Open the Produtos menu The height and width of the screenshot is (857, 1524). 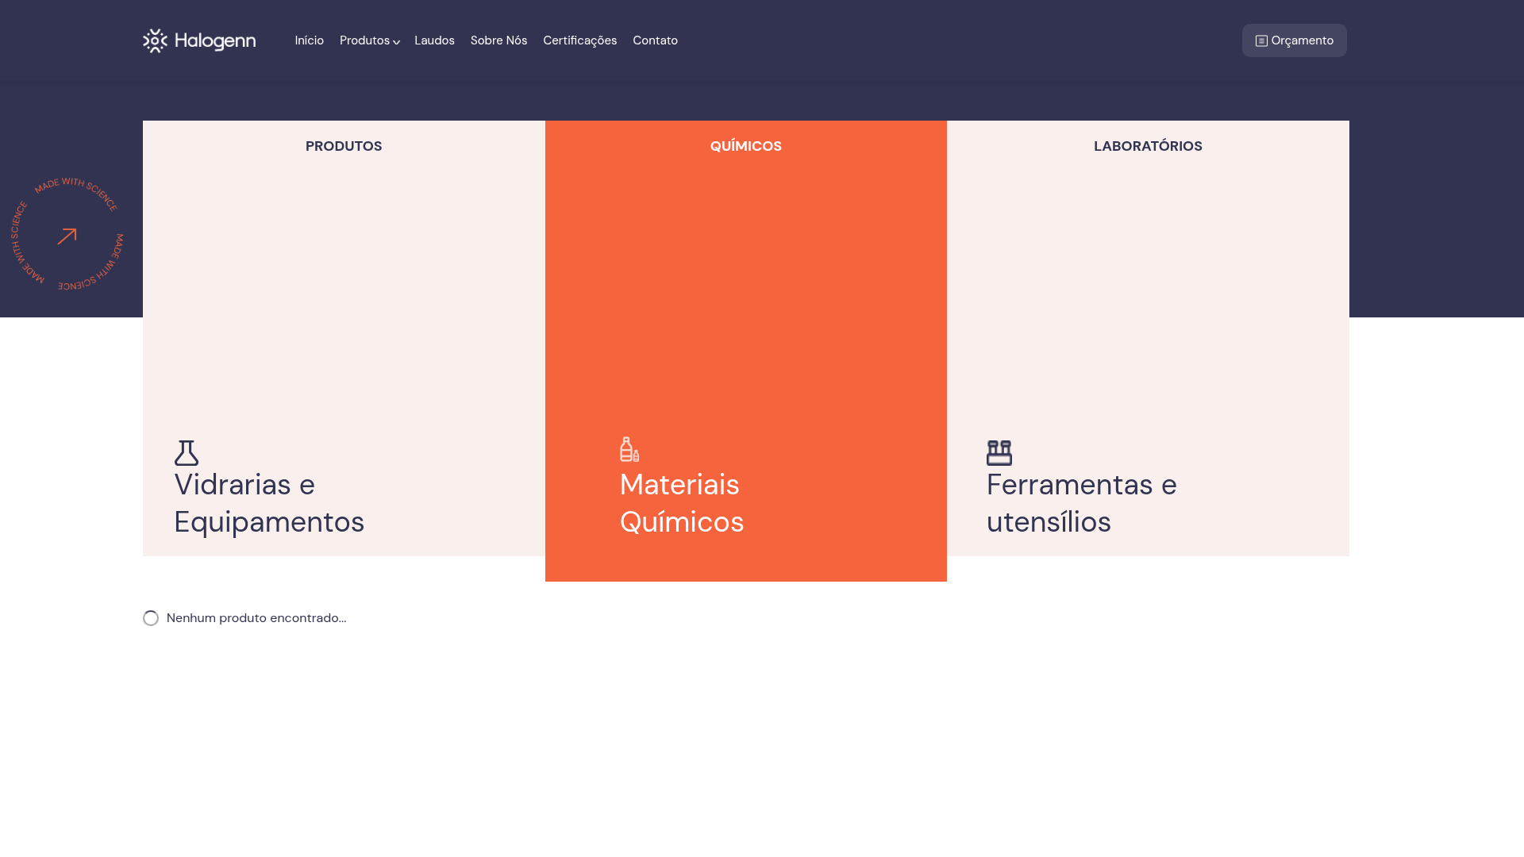pyautogui.click(x=364, y=40)
